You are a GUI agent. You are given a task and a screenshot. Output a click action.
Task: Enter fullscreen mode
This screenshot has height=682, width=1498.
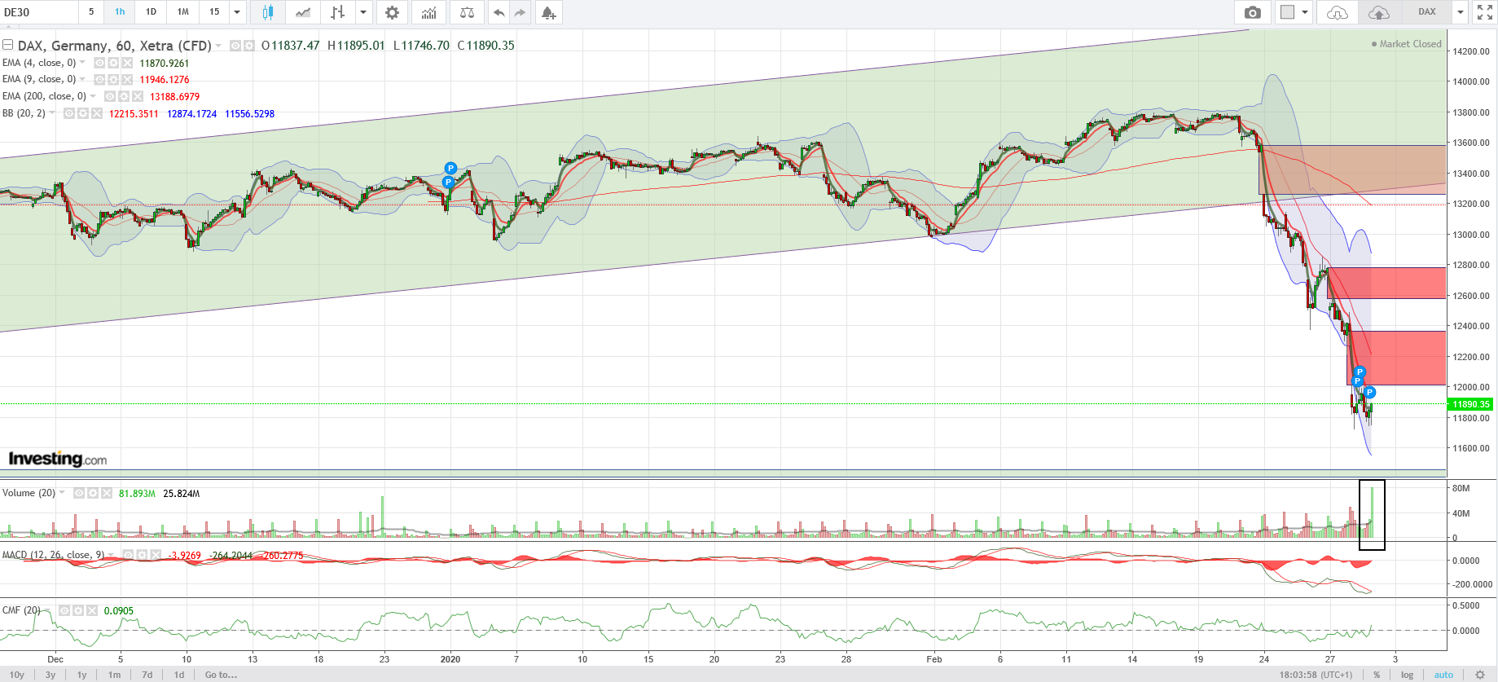(1485, 12)
